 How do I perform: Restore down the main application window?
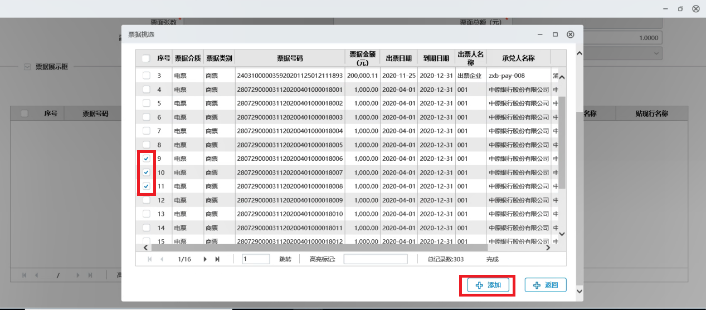tap(680, 9)
